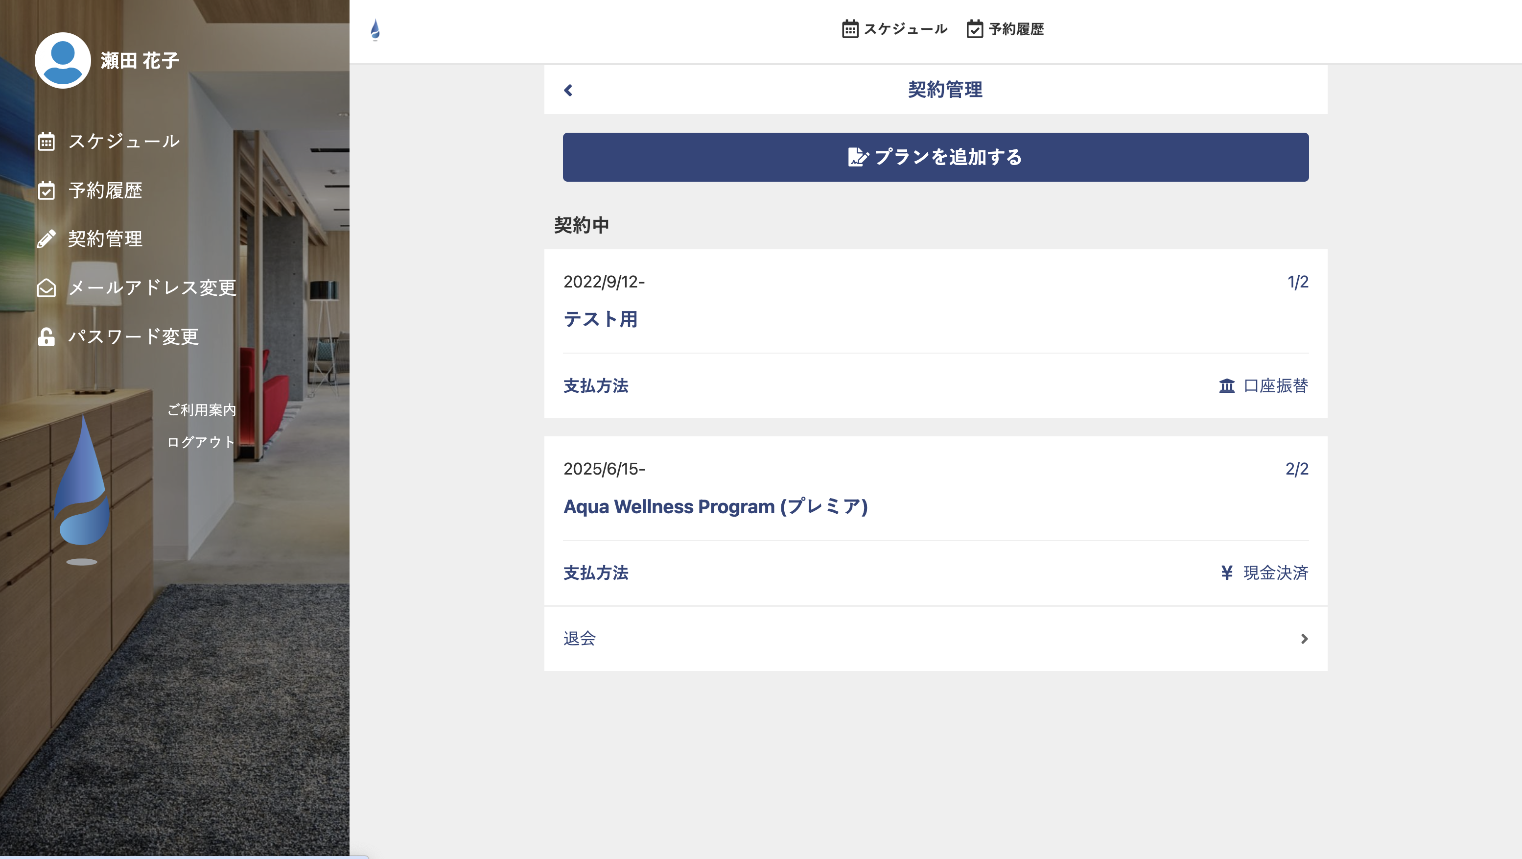Open the Aqua Wellness Program (プレミア) contract
Screen dimensions: 1522x859
[716, 507]
